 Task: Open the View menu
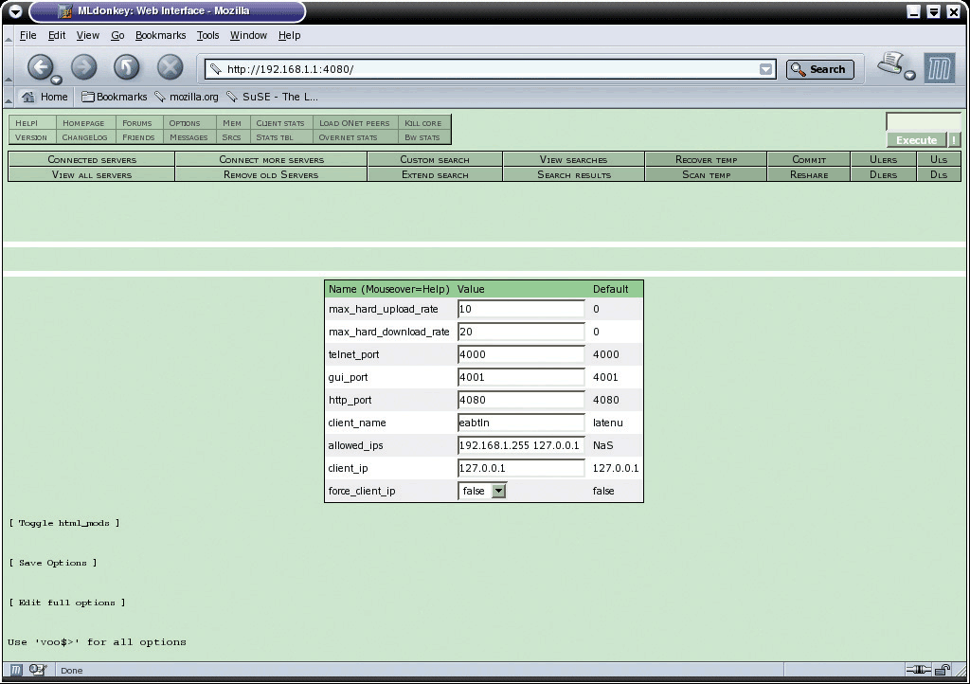[87, 35]
